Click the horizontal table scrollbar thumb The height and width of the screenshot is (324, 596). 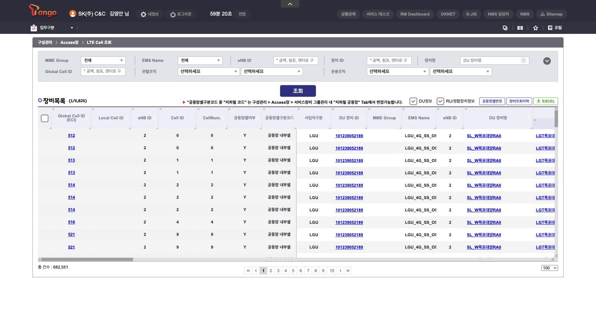(87, 259)
